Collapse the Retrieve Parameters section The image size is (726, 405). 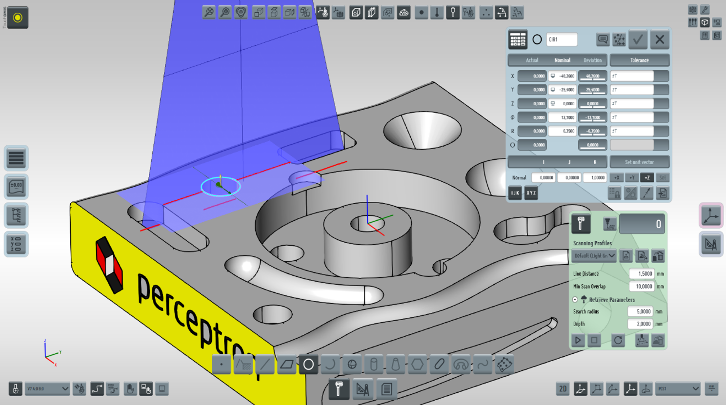tap(575, 300)
